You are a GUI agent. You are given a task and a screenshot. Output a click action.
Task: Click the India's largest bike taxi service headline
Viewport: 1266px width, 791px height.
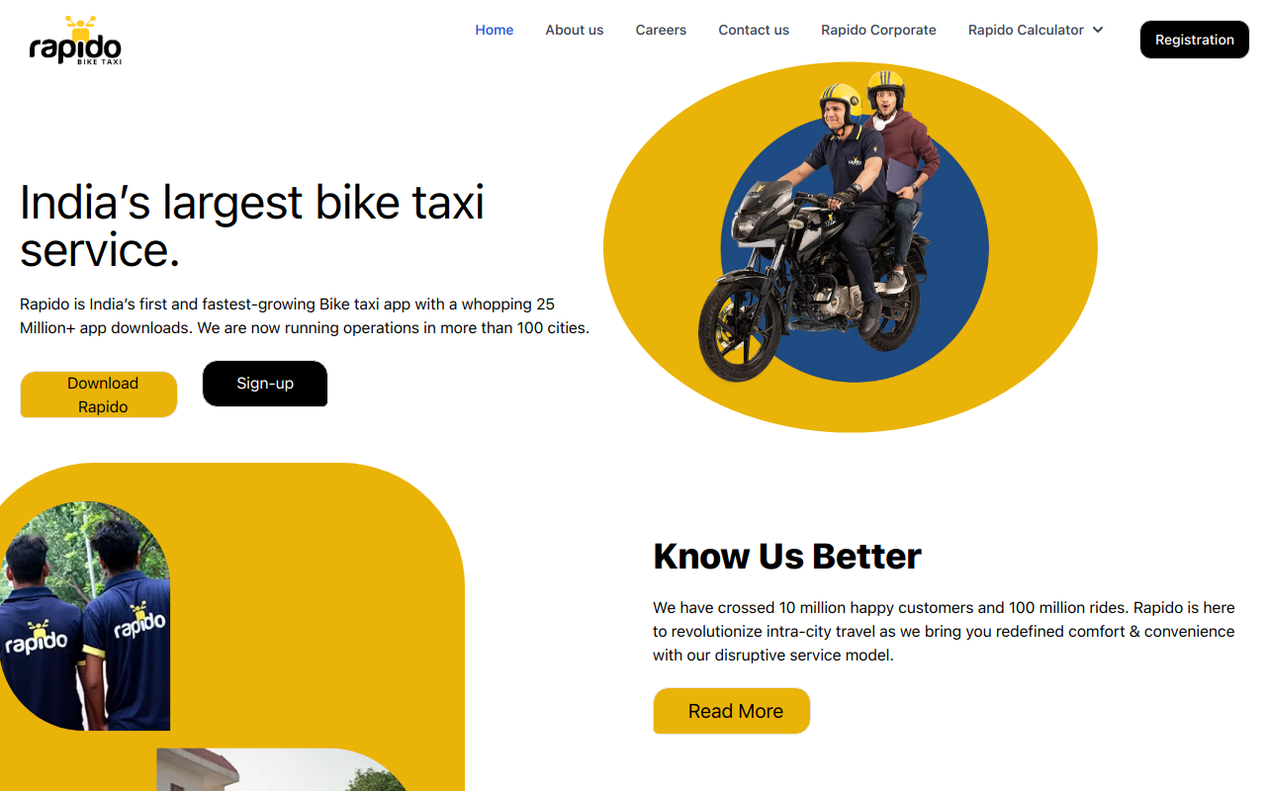coord(252,225)
